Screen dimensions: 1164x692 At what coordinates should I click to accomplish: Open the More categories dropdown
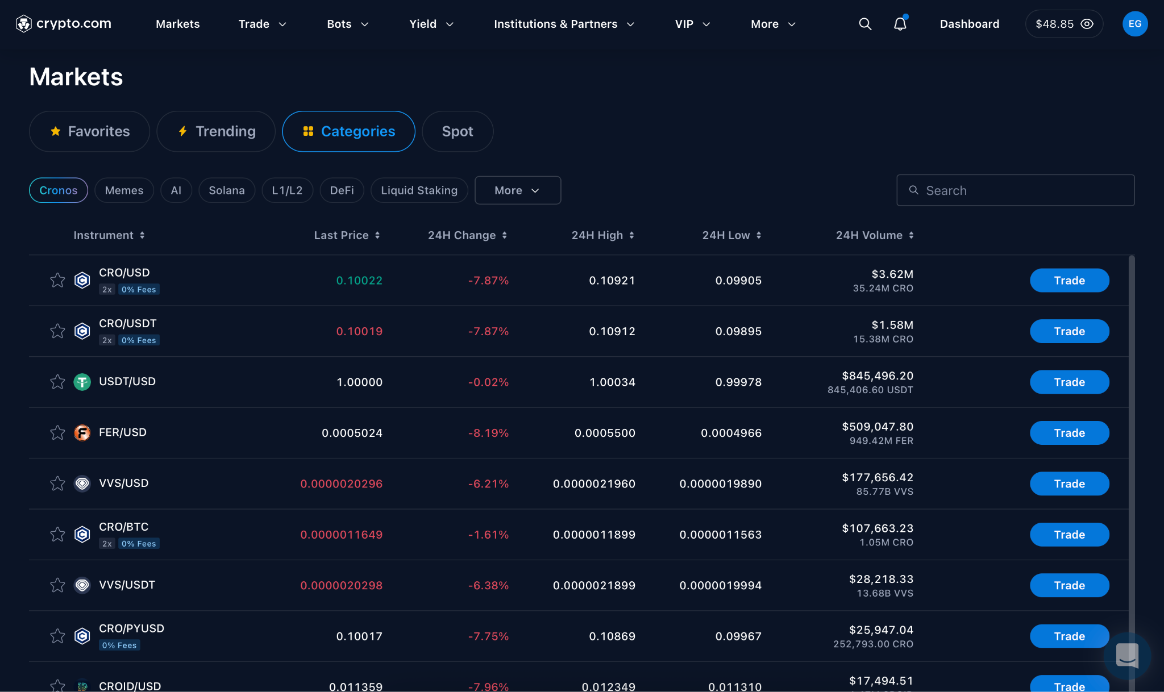click(517, 190)
